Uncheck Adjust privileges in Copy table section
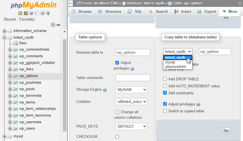This screenshot has height=141, width=243. [x=165, y=104]
